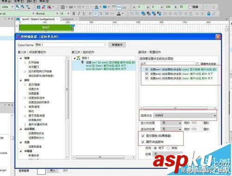Viewport: 232px width, 176px height.
Task: Click the case tree icon beside 用例 1
Action: click(78, 58)
